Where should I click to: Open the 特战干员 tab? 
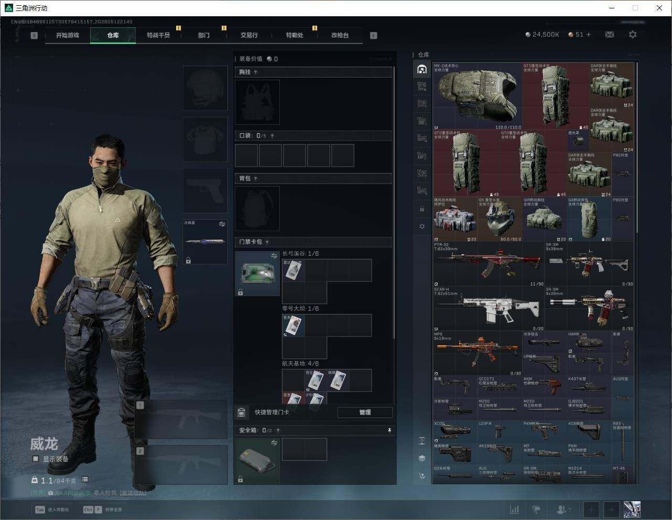[x=158, y=35]
